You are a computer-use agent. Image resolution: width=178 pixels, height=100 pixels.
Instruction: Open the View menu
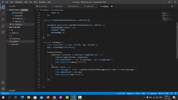click(26, 2)
